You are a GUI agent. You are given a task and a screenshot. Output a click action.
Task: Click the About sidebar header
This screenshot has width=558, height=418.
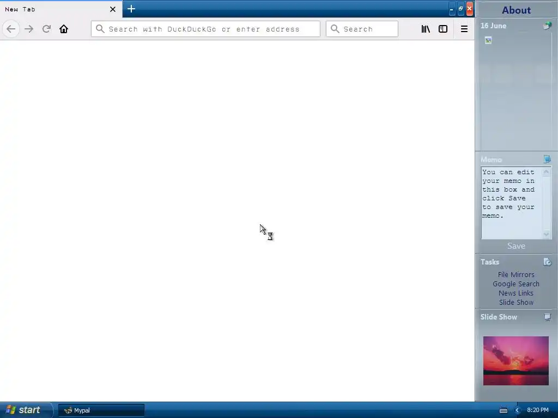coord(517,10)
